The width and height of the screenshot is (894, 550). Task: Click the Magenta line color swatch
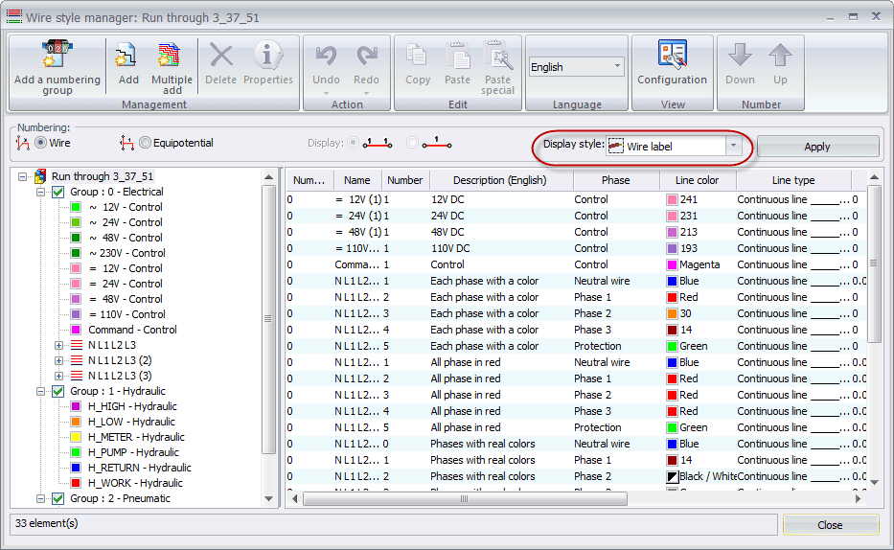[672, 265]
